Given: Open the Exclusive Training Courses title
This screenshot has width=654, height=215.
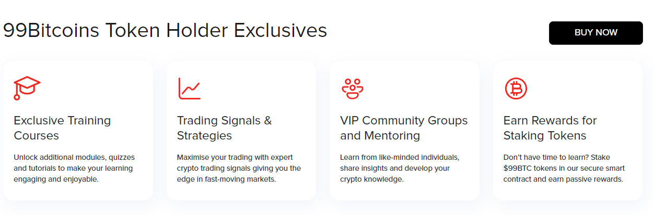Looking at the screenshot, I should (62, 128).
